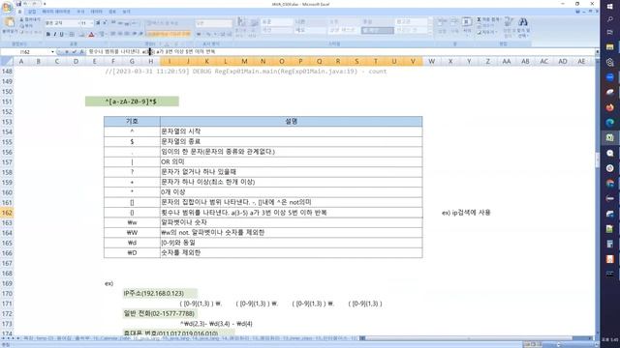Click the Save icon in quick access toolbar

pyautogui.click(x=18, y=4)
